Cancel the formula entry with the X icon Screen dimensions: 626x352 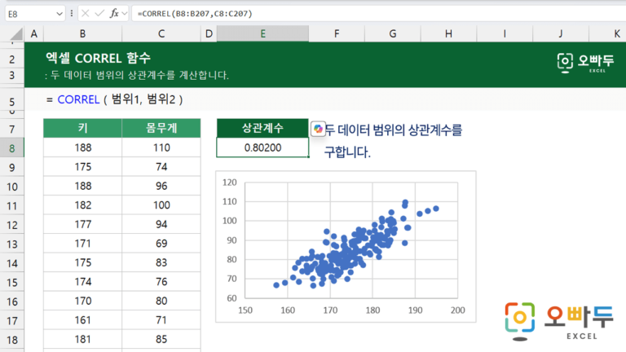(x=85, y=14)
